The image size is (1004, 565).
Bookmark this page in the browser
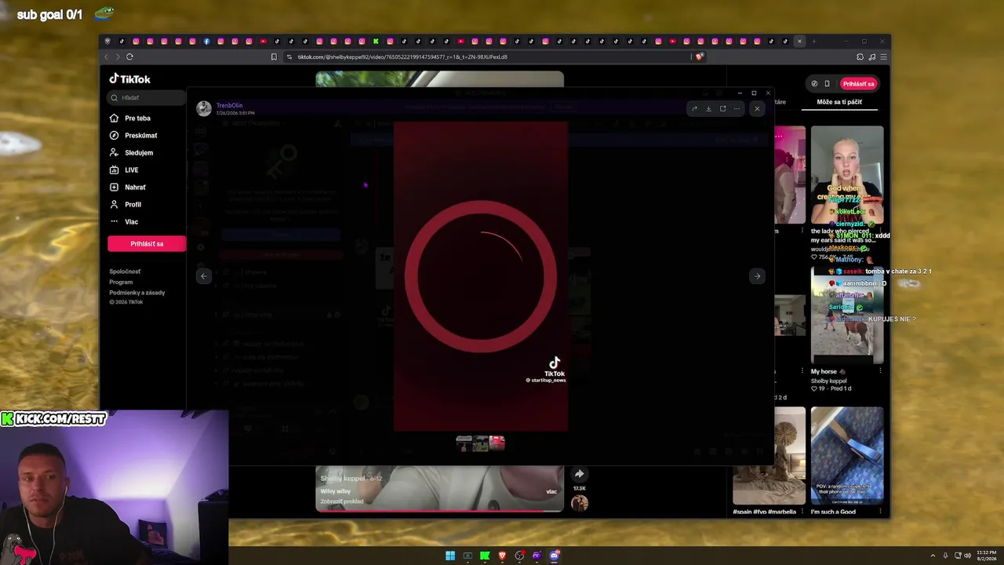click(x=274, y=56)
